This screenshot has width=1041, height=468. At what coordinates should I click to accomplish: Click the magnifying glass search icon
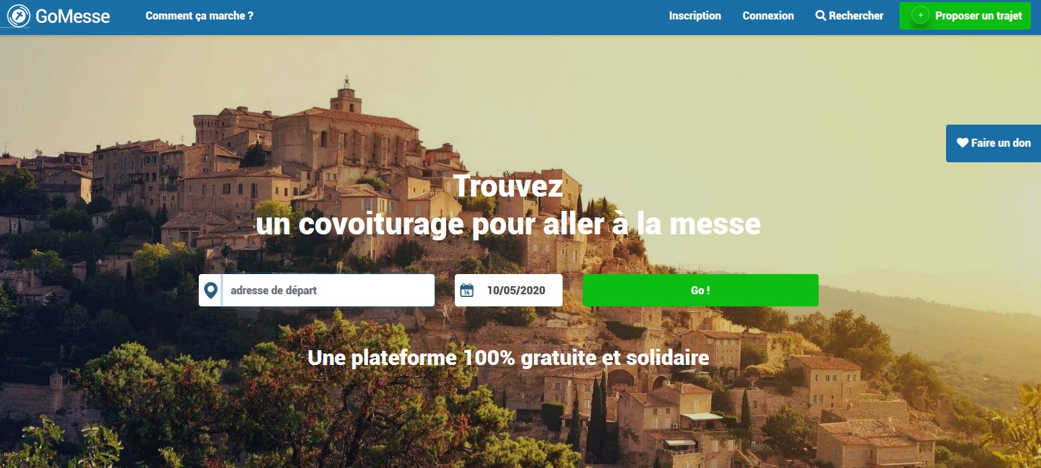click(x=821, y=15)
